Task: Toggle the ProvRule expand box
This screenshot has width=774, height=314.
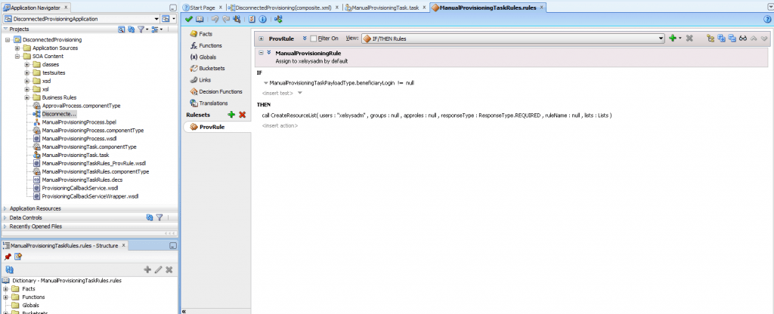Action: click(261, 38)
